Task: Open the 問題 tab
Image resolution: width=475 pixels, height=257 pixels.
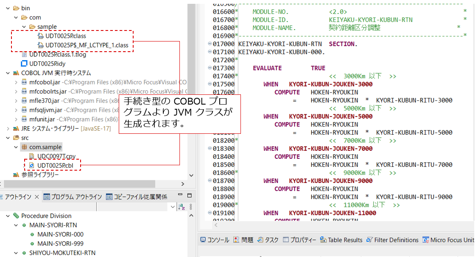Action: click(x=243, y=240)
